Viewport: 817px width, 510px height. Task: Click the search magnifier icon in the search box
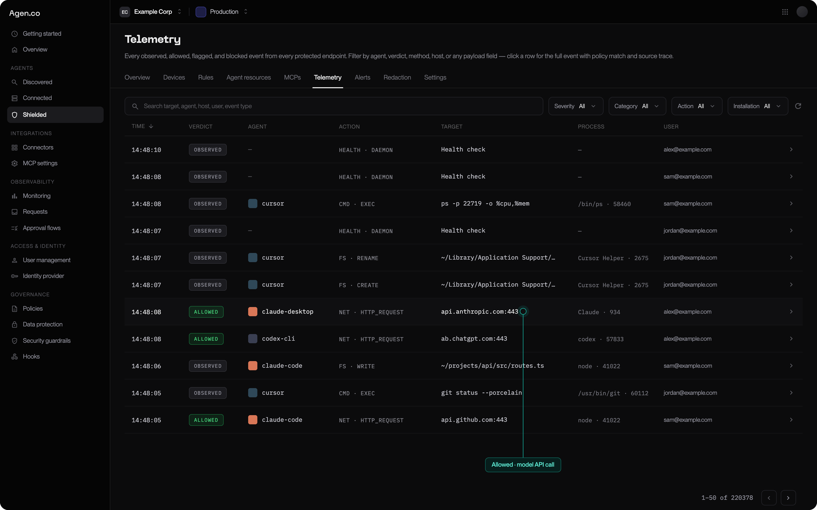[x=135, y=106]
